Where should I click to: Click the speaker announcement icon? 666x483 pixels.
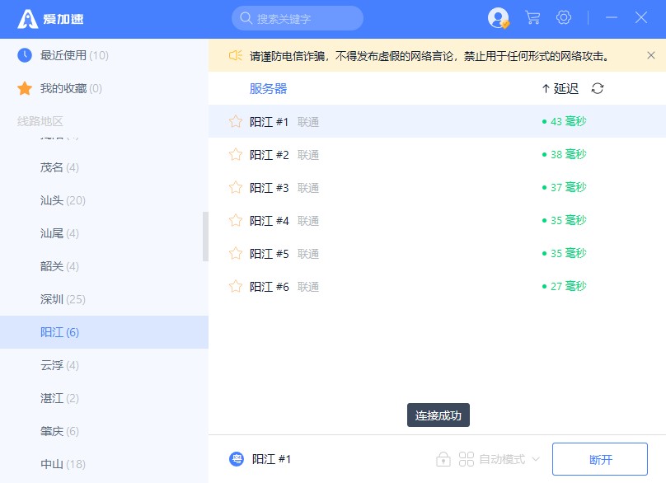pos(235,56)
